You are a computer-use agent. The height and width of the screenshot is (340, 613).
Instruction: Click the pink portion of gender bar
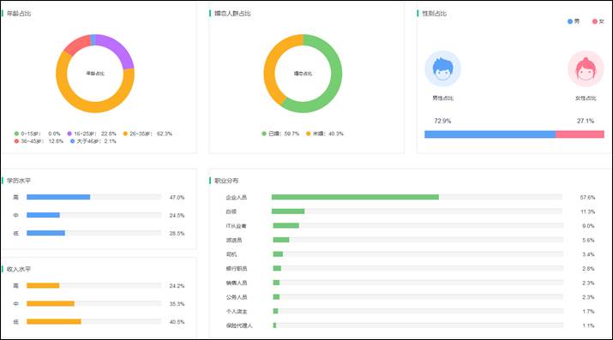point(580,134)
